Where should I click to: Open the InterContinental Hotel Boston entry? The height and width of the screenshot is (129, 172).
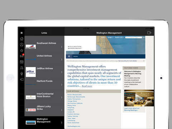44,97
